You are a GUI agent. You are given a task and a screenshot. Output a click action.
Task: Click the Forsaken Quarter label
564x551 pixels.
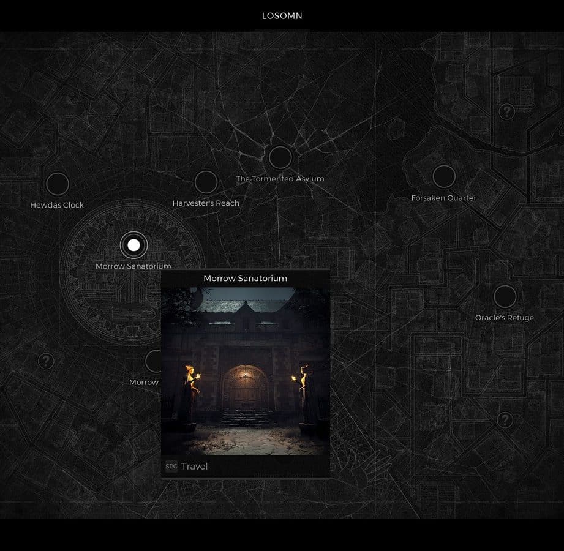point(444,198)
